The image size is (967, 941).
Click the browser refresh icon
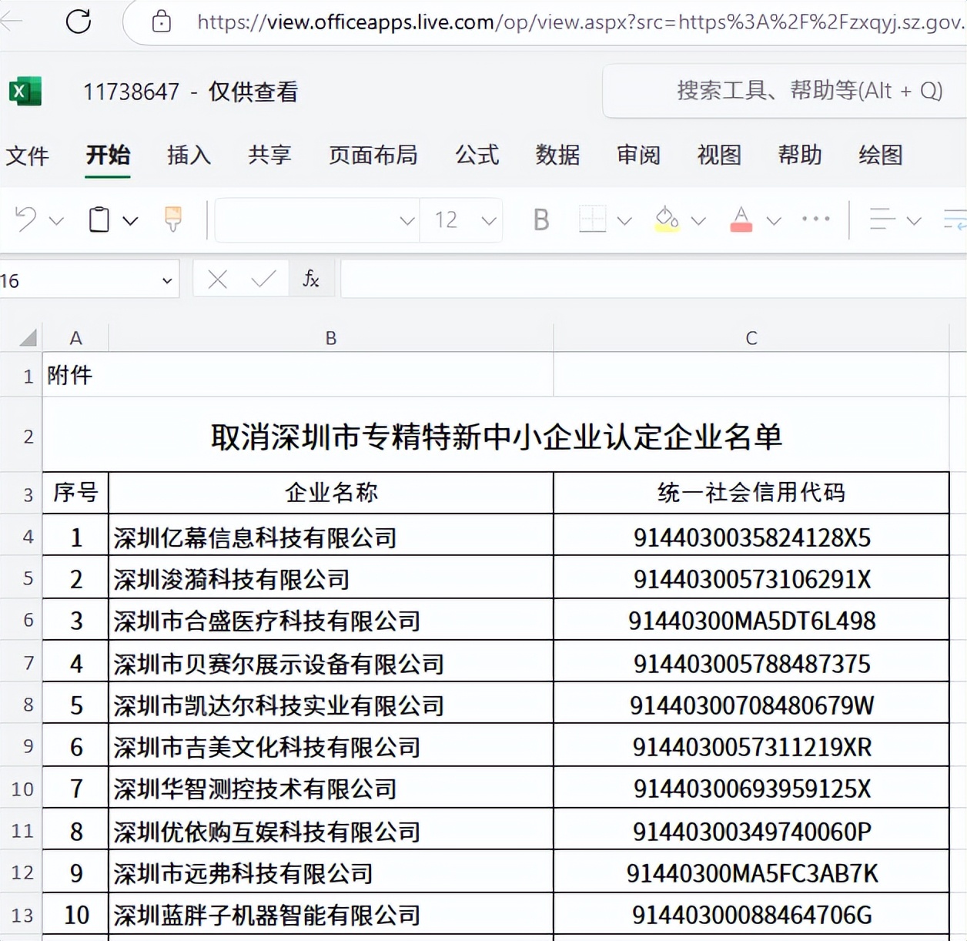pos(79,22)
